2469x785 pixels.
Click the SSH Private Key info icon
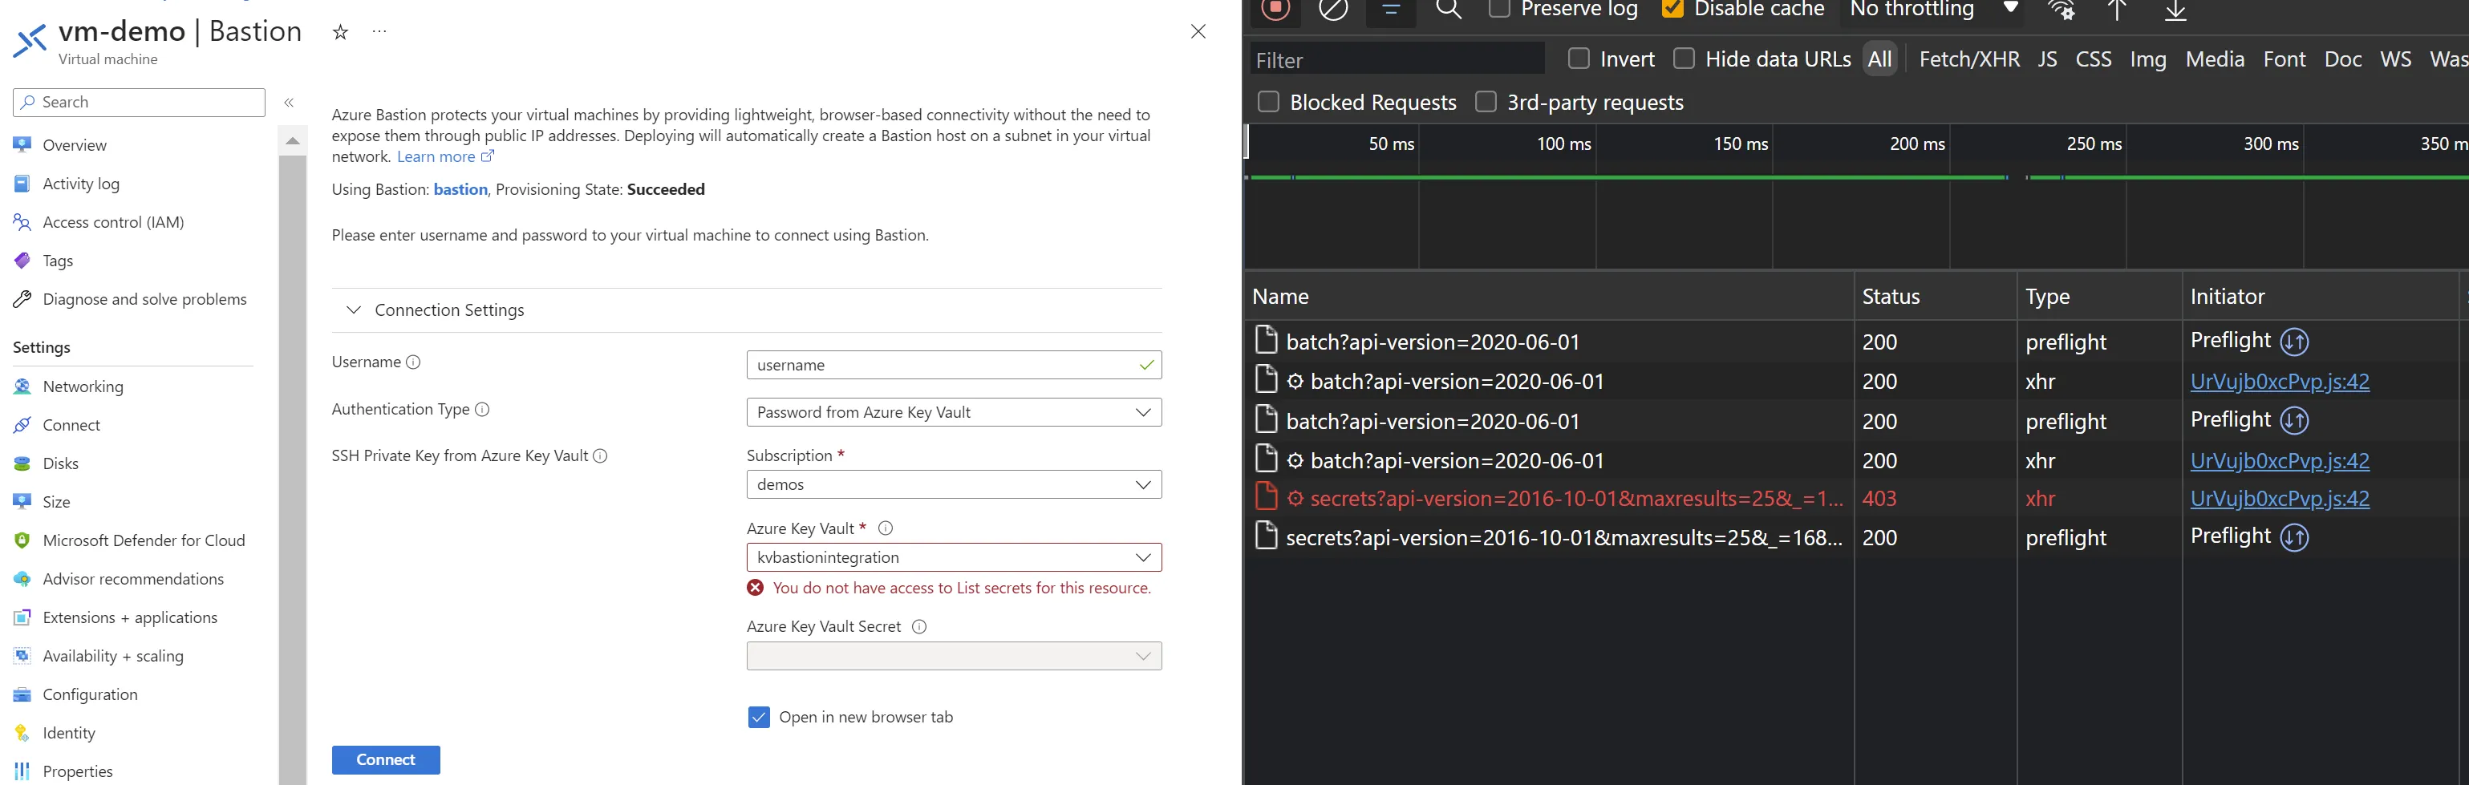click(x=600, y=456)
